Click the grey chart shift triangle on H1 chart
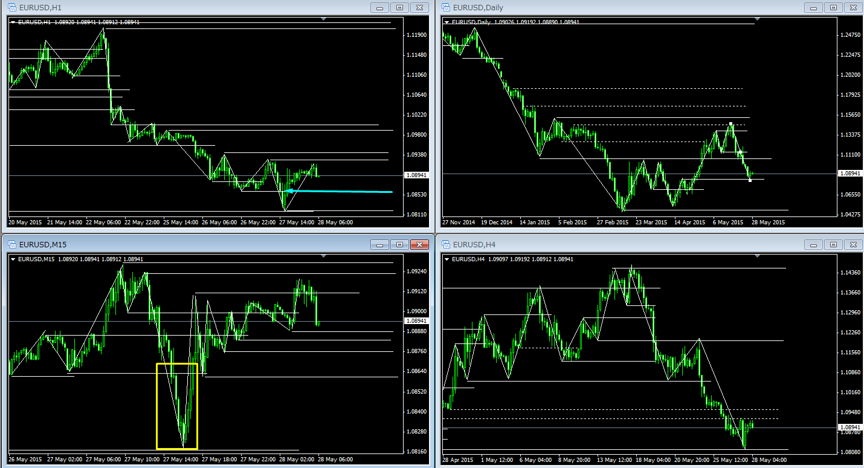 [324, 19]
